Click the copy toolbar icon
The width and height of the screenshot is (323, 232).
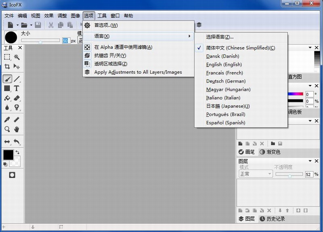tap(61, 25)
